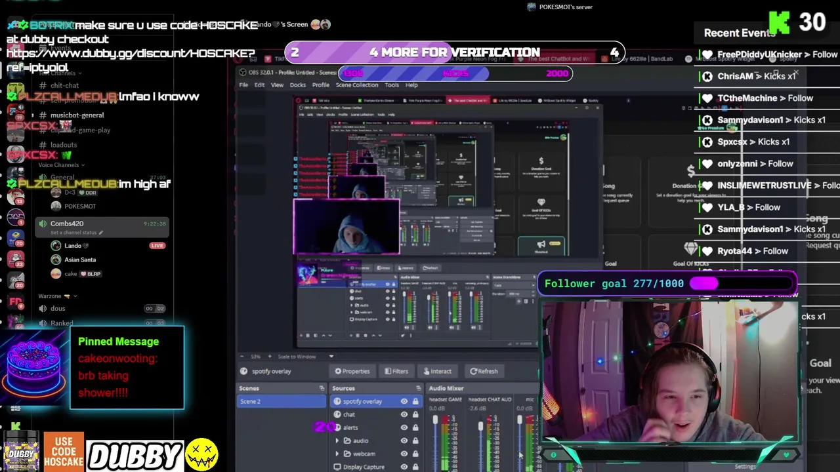Select the chat source row
Screen dimensions: 840x472
(377, 414)
